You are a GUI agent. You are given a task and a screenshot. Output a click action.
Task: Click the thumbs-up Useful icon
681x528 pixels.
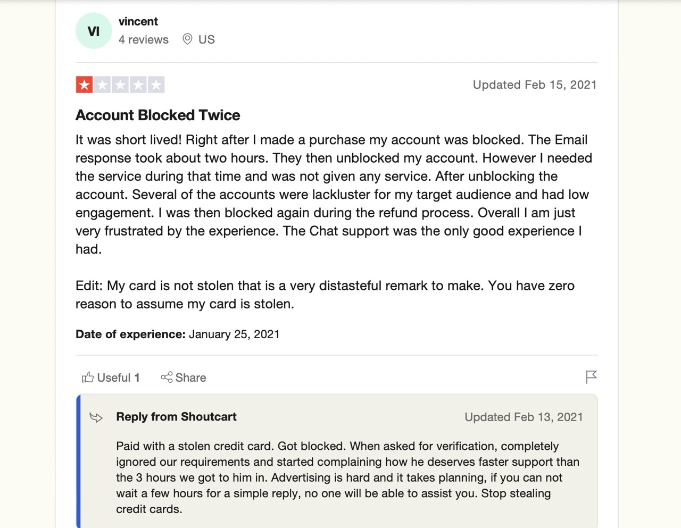tap(88, 378)
